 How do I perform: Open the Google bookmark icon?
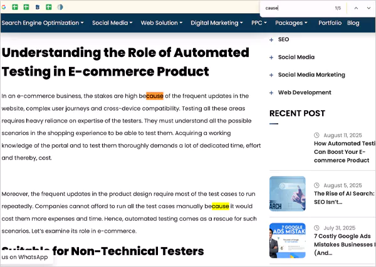tap(4, 8)
